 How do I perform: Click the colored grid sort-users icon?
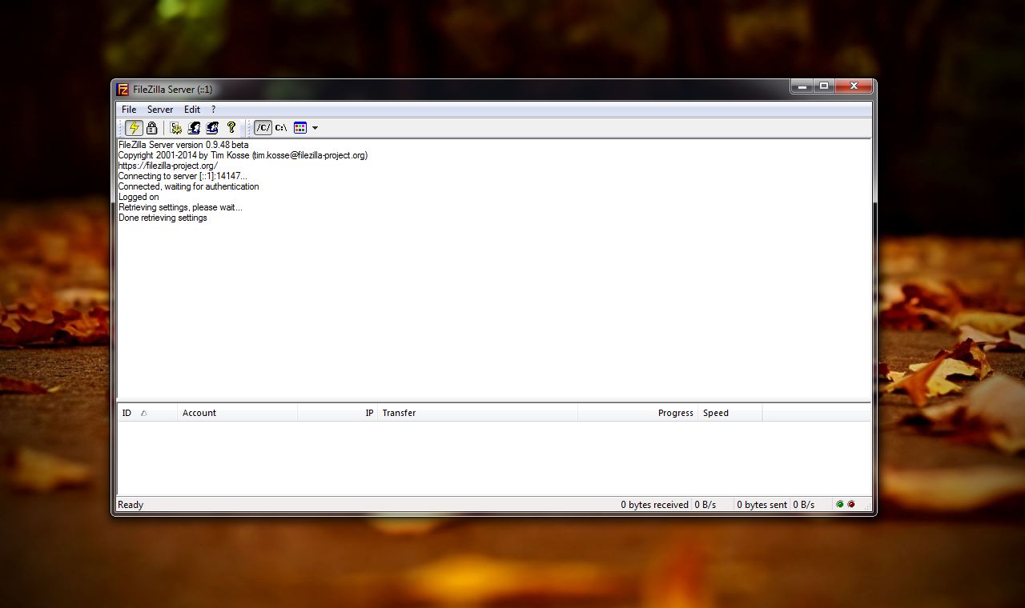[x=300, y=128]
